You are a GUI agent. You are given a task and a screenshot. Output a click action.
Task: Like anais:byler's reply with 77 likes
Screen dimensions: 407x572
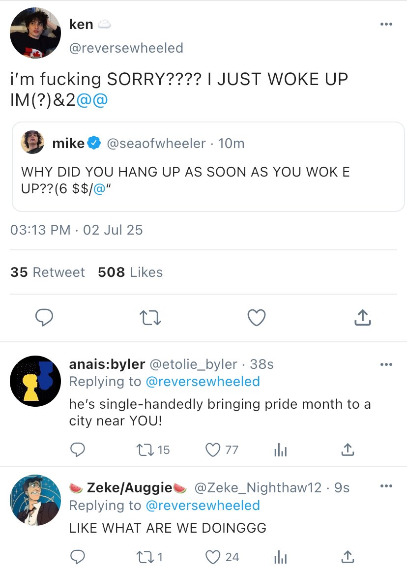(x=214, y=450)
